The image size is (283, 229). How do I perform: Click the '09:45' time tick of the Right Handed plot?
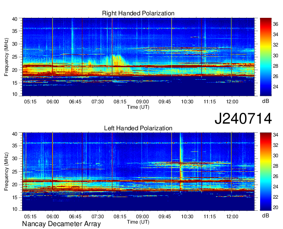pyautogui.click(x=165, y=102)
